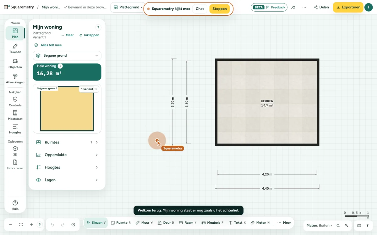
Task: Click the Delen share button
Action: pyautogui.click(x=321, y=7)
